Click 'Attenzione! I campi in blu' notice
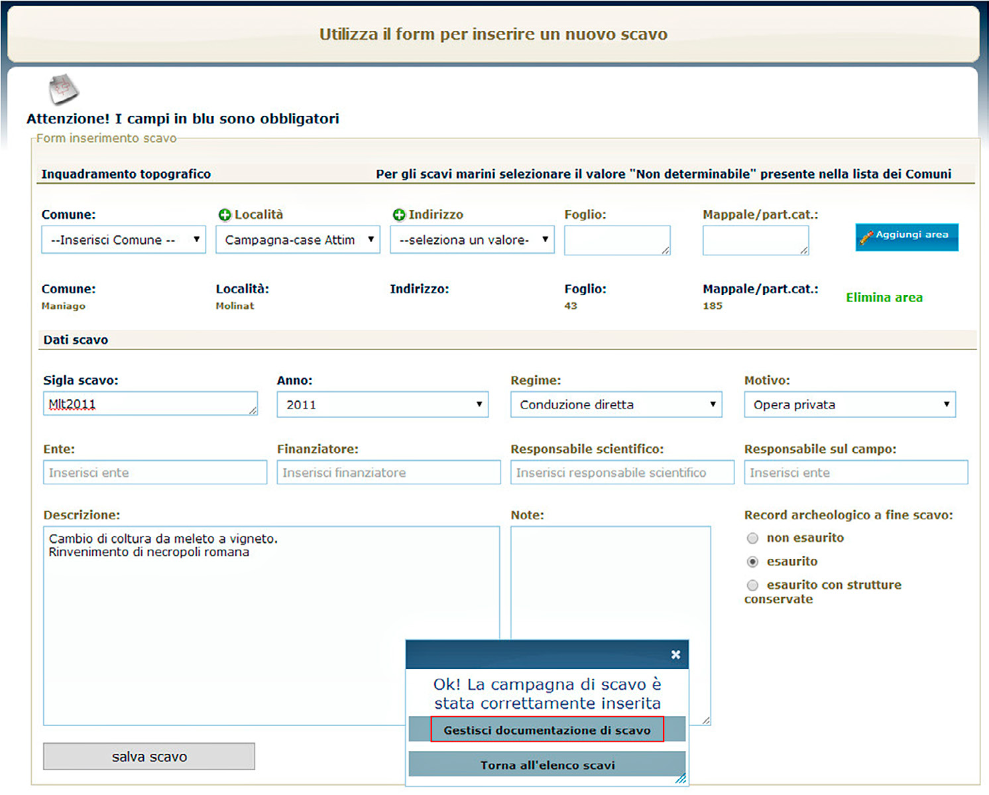 pos(183,119)
